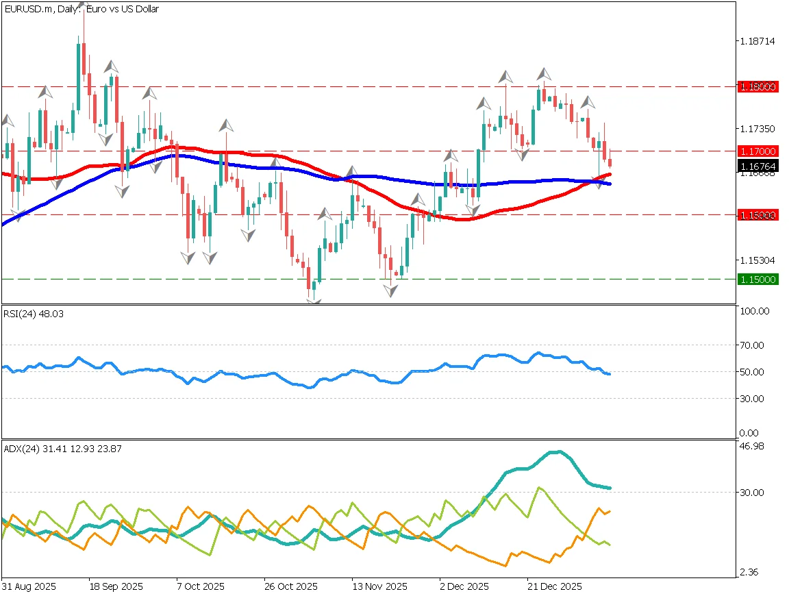Click the gray down arrow below the 13 Nov candle
This screenshot has width=789, height=596.
pos(390,291)
